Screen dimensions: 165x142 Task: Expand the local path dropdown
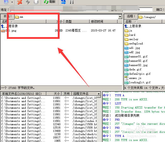pyautogui.click(x=120, y=17)
